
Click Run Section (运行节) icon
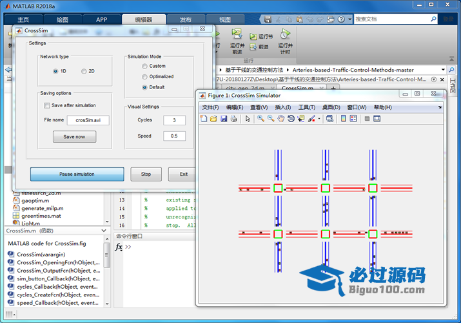[261, 37]
